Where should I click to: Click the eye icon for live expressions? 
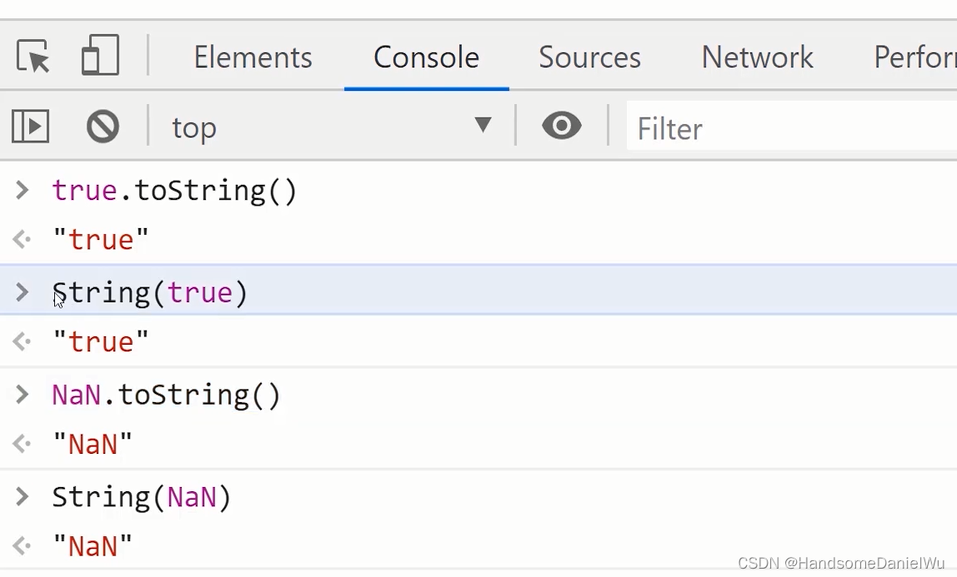pos(562,127)
